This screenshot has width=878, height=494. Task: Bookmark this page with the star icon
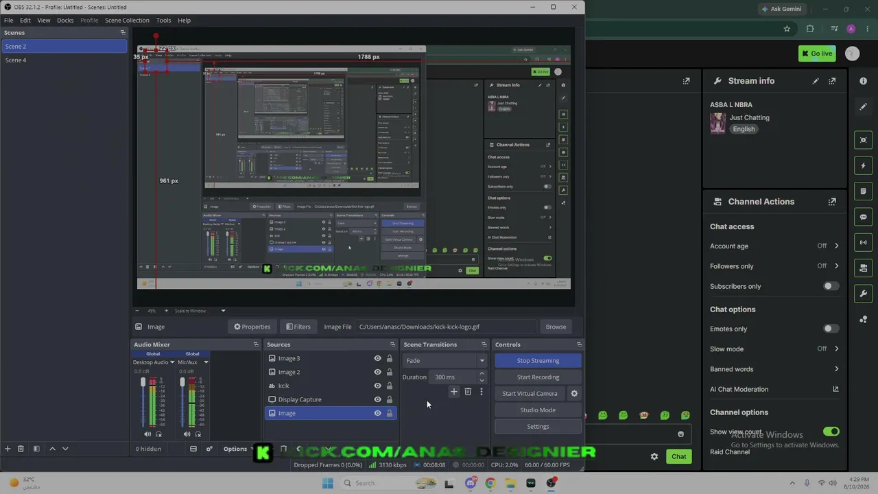click(787, 29)
